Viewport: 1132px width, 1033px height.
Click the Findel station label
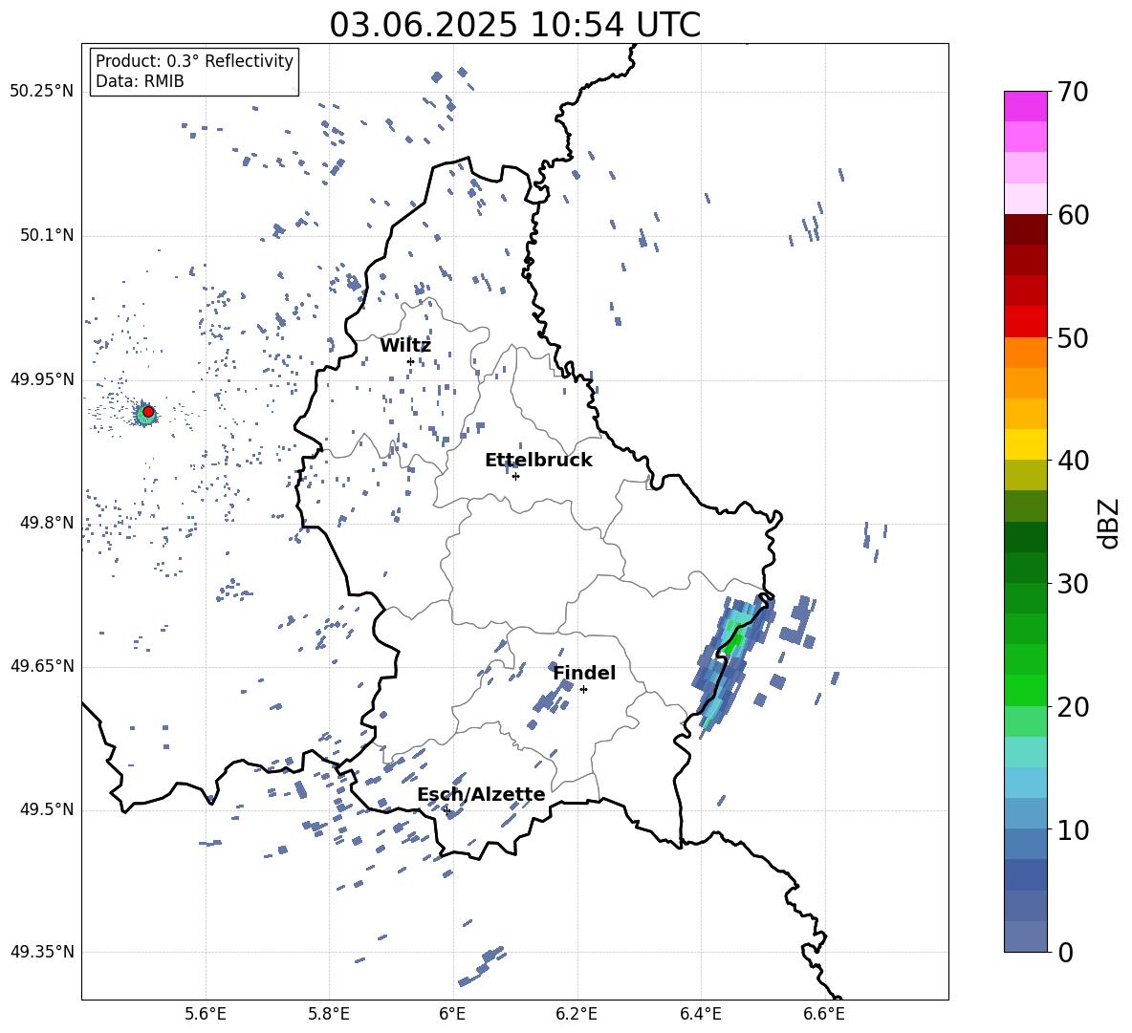584,673
